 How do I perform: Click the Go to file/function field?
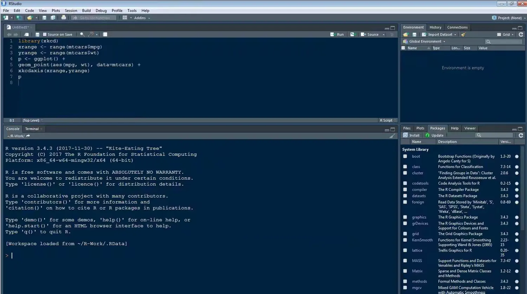pos(94,18)
